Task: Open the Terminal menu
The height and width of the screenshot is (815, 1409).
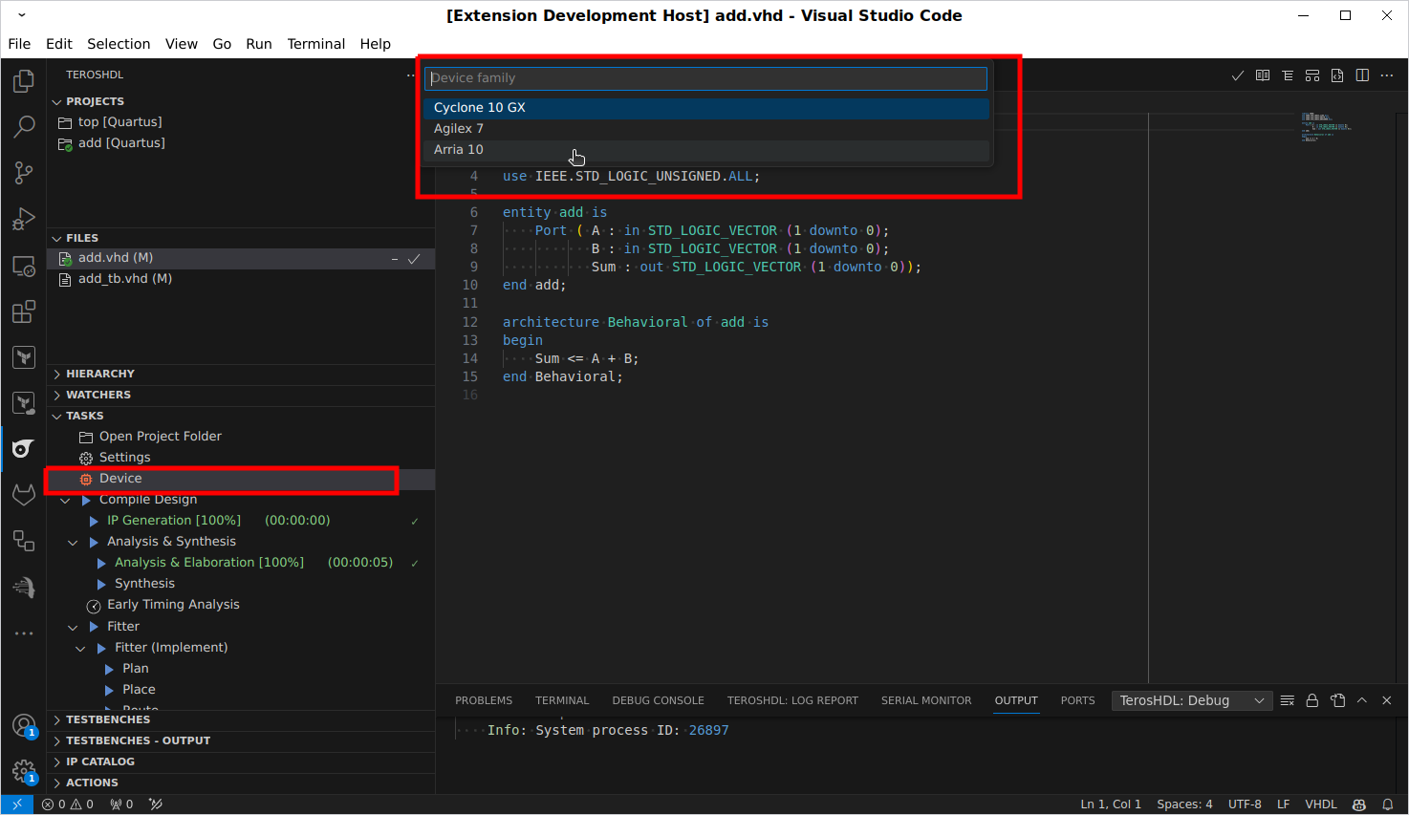Action: point(315,44)
